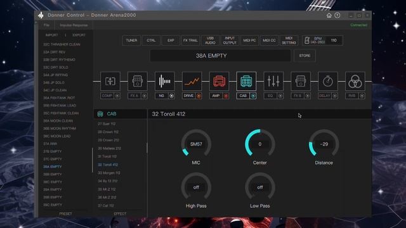Open CTRL settings
This screenshot has height=228, width=406.
(x=151, y=41)
